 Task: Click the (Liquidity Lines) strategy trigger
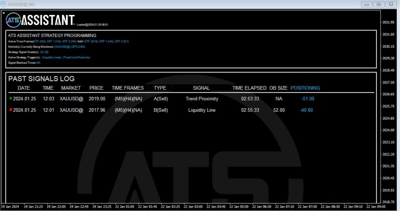click(x=51, y=57)
